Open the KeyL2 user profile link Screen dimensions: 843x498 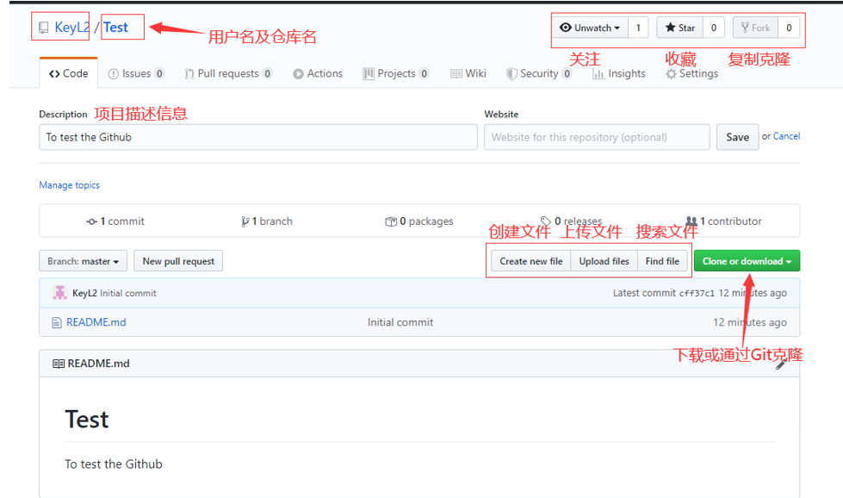pos(71,28)
